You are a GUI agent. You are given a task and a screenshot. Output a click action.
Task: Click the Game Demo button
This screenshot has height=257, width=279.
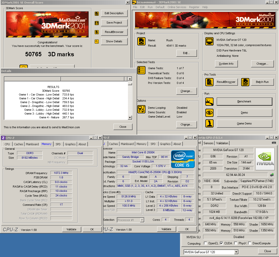pos(244,123)
